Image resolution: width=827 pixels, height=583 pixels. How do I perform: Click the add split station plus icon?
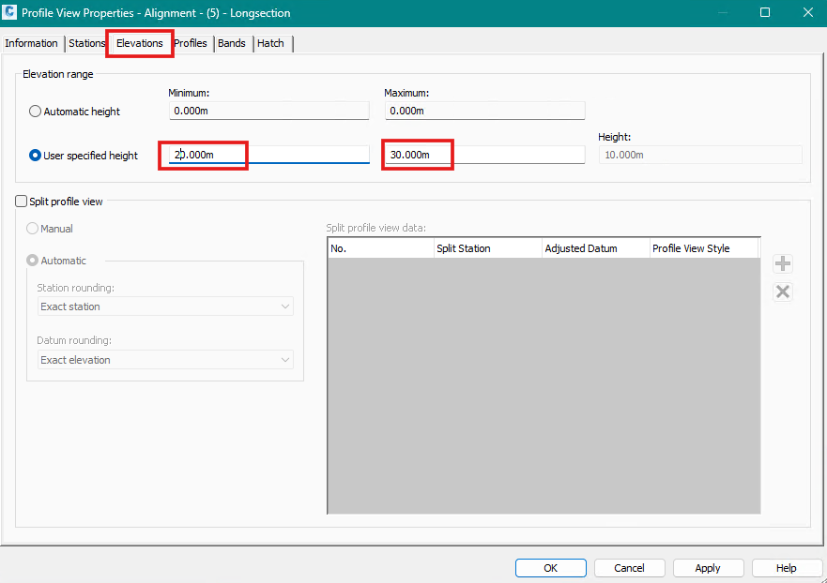[x=783, y=263]
